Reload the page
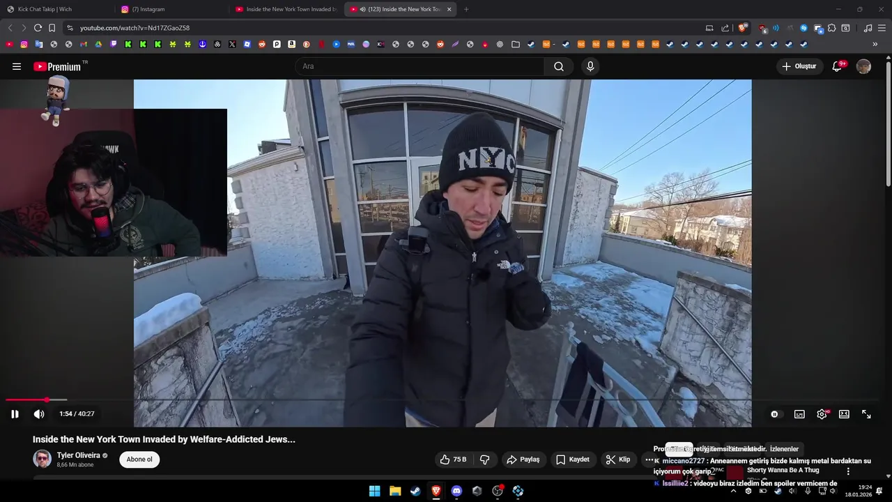Image resolution: width=892 pixels, height=502 pixels. [x=38, y=28]
